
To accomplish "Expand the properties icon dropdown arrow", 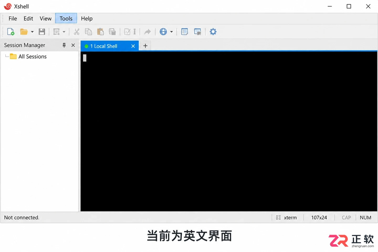I will pos(64,32).
